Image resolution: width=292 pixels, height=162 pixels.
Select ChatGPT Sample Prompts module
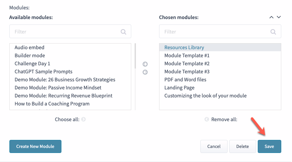(43, 72)
